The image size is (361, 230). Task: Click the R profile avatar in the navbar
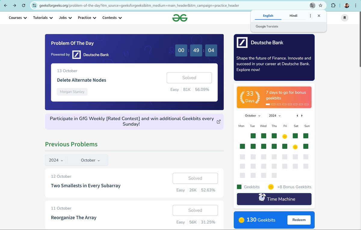[x=345, y=17]
